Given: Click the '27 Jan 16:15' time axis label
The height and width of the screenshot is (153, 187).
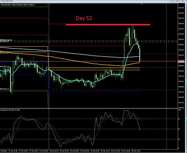Looking at the screenshot, I should 13,151.
